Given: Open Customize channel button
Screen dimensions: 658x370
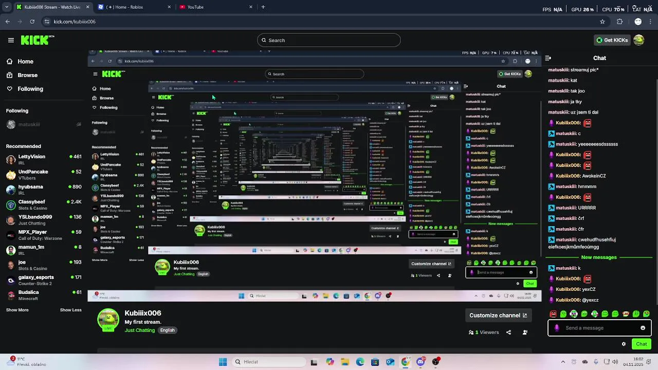Looking at the screenshot, I should coord(498,316).
